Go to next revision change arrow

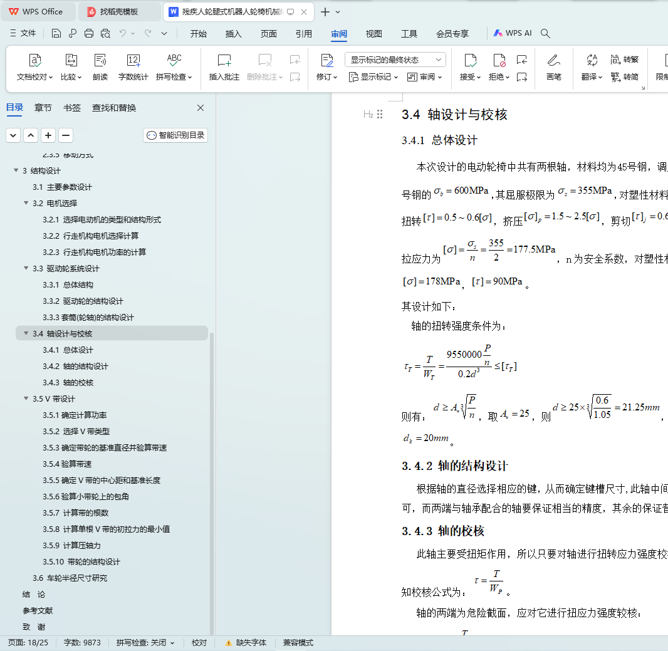(x=522, y=77)
